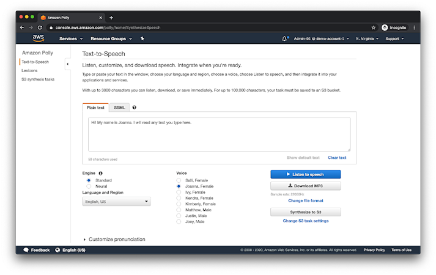Click the Change S3 task settings link
This screenshot has width=436, height=275.
pyautogui.click(x=306, y=221)
